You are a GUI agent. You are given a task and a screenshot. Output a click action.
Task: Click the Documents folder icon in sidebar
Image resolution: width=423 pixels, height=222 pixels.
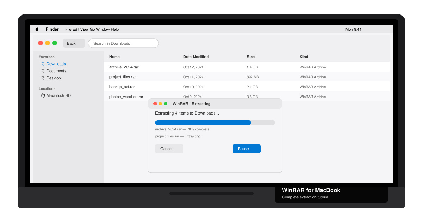[43, 71]
